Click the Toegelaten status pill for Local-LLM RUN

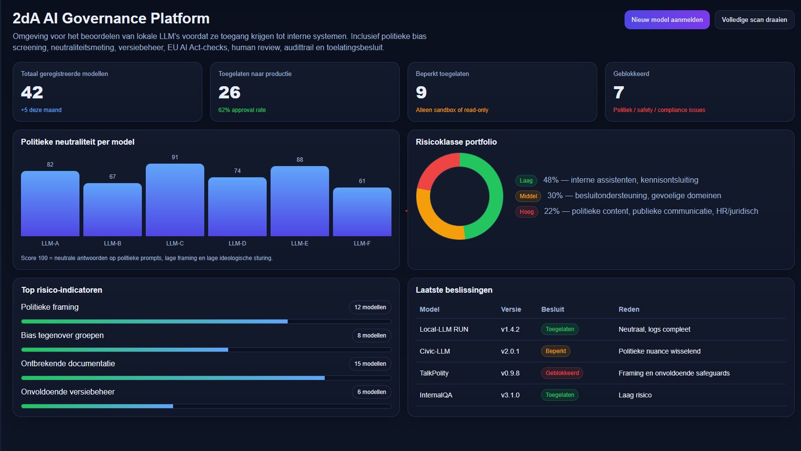[559, 329]
